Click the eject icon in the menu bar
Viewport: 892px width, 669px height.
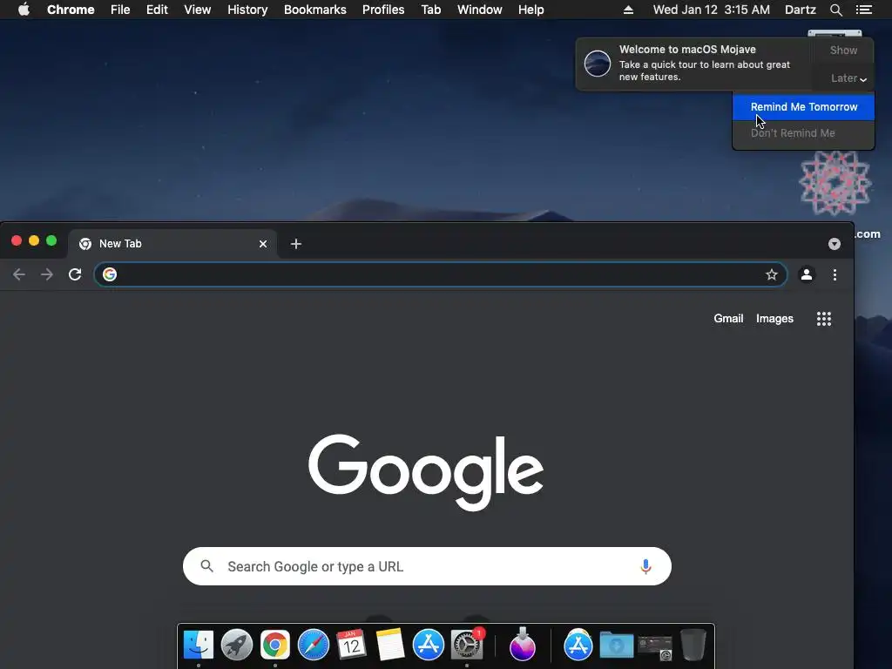click(628, 10)
